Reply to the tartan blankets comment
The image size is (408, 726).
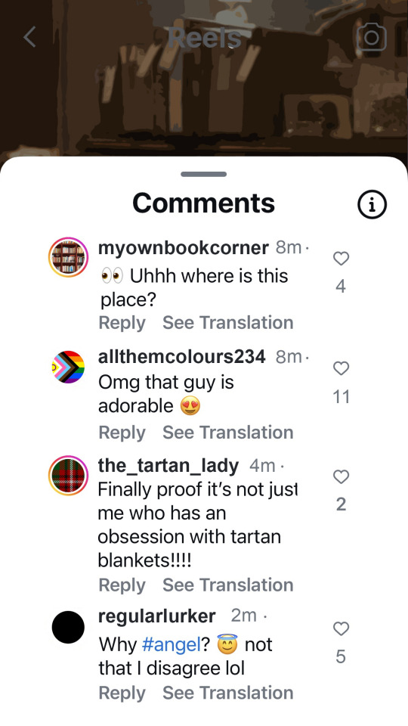tap(122, 585)
